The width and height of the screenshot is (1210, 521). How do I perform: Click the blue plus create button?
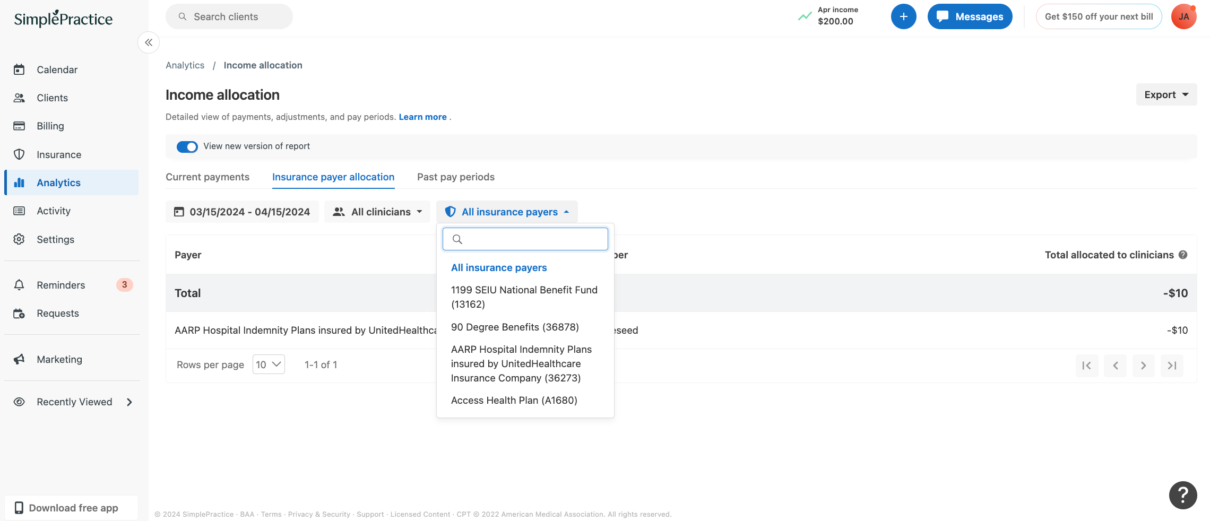pos(903,16)
